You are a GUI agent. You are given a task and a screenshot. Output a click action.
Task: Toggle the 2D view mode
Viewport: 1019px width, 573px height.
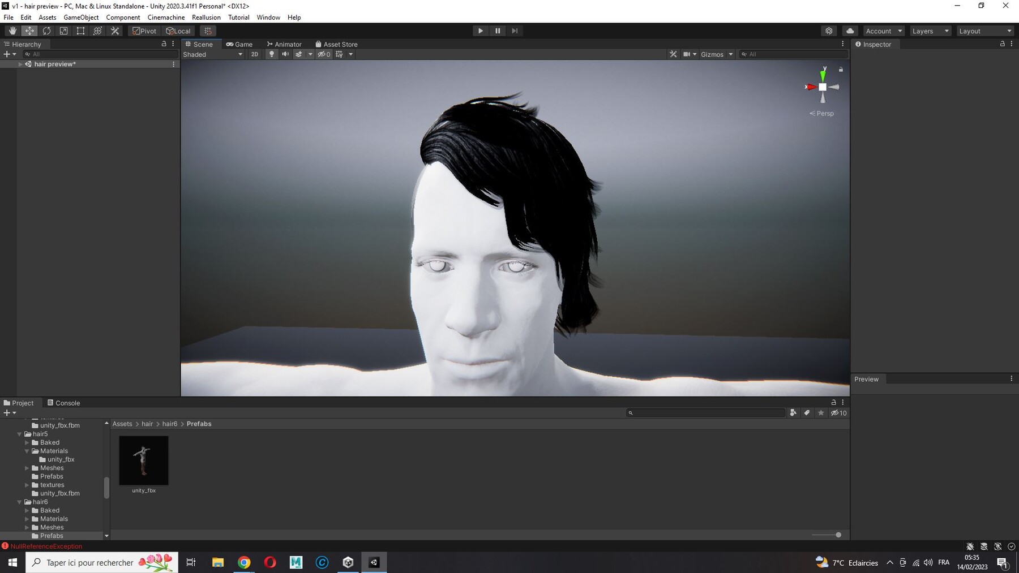tap(255, 54)
